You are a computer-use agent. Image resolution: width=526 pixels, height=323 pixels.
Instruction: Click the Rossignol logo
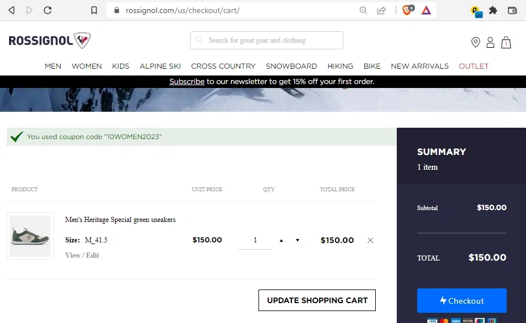(x=50, y=40)
